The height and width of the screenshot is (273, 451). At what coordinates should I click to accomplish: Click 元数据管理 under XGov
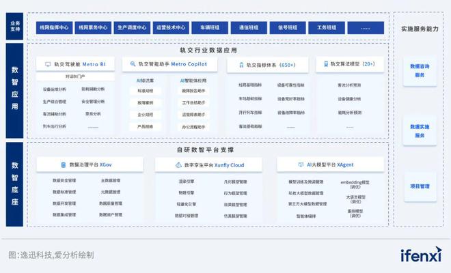click(111, 192)
